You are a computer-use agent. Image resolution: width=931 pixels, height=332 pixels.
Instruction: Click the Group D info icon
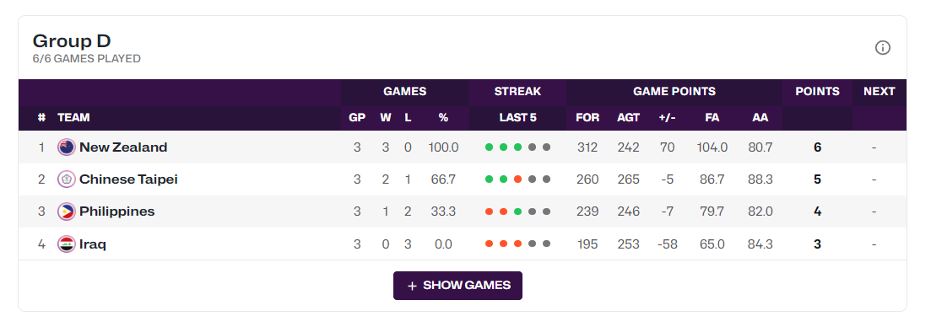[x=882, y=48]
